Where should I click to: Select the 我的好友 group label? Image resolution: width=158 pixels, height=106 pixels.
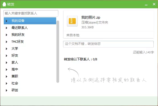(18, 35)
